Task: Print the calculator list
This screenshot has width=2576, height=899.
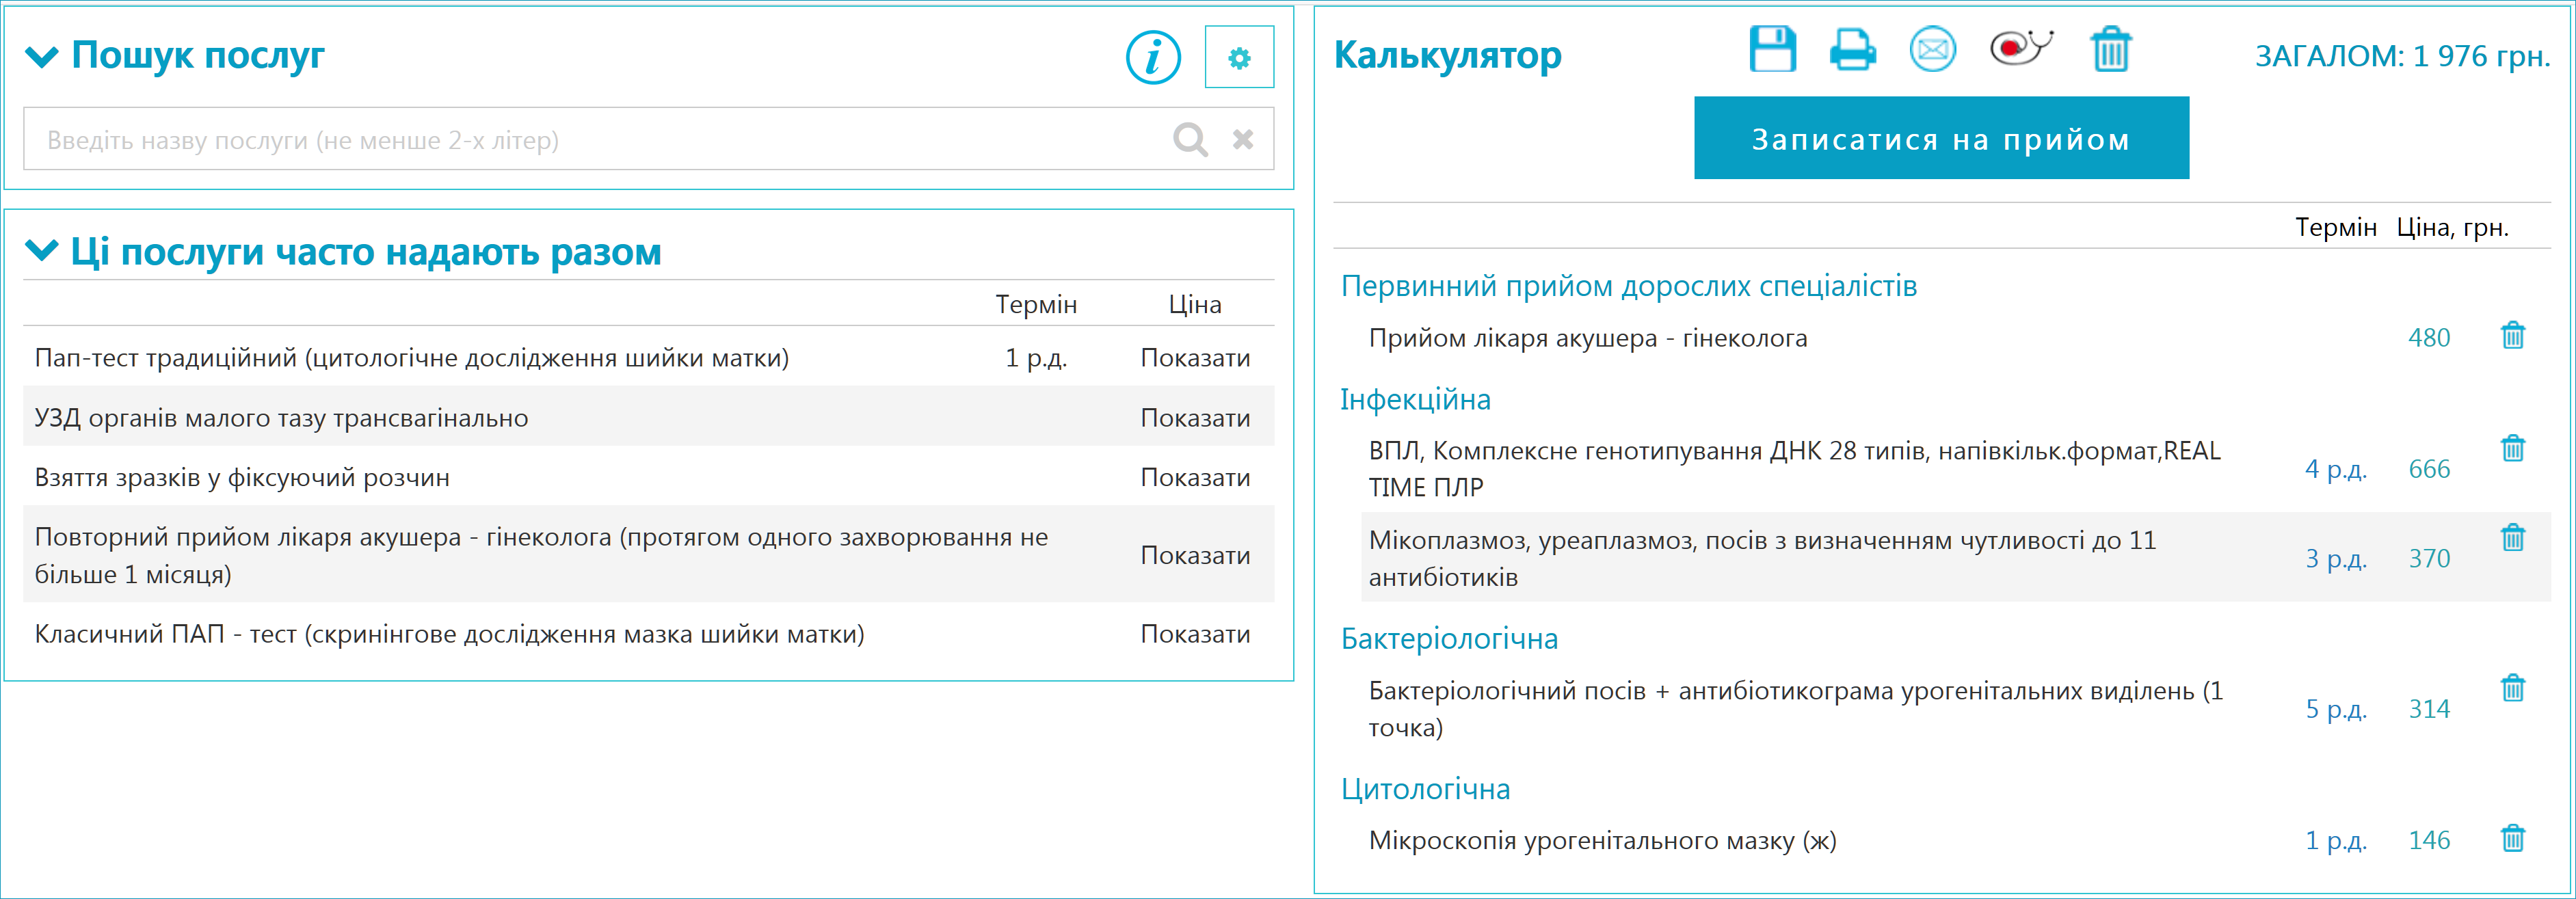Action: click(x=1852, y=49)
